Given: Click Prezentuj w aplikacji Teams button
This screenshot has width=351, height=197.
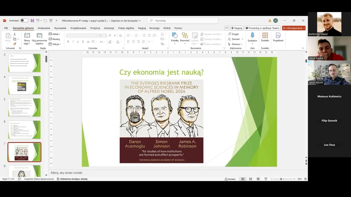Looking at the screenshot, I should click(x=262, y=28).
